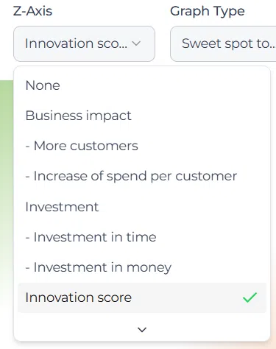Select More customers option
Screen dimensions: 276x349
[142, 146]
